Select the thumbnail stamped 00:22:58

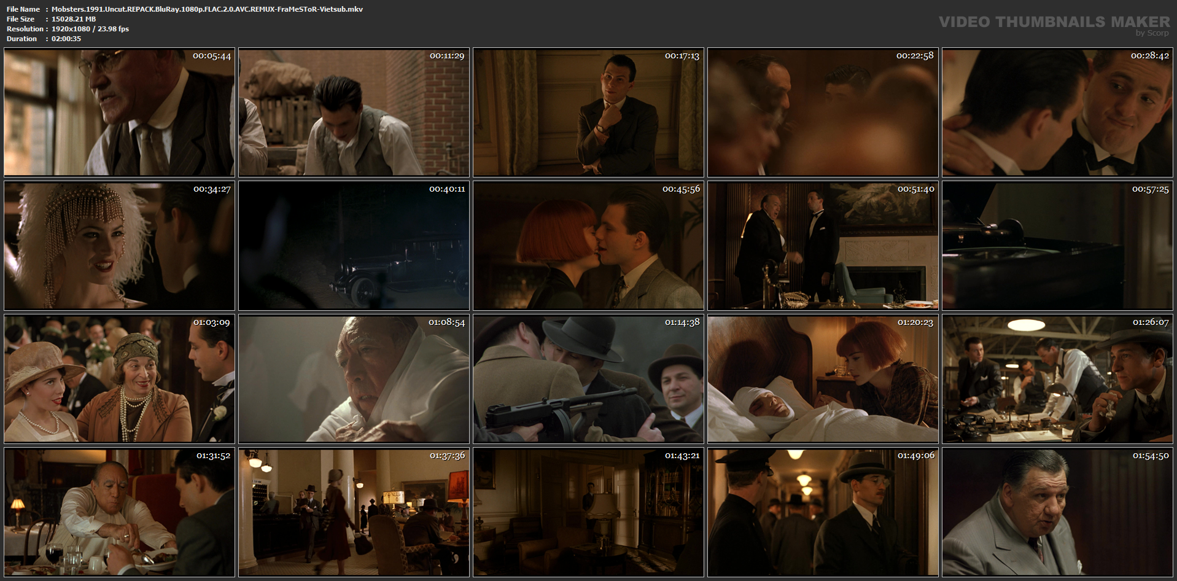[823, 112]
